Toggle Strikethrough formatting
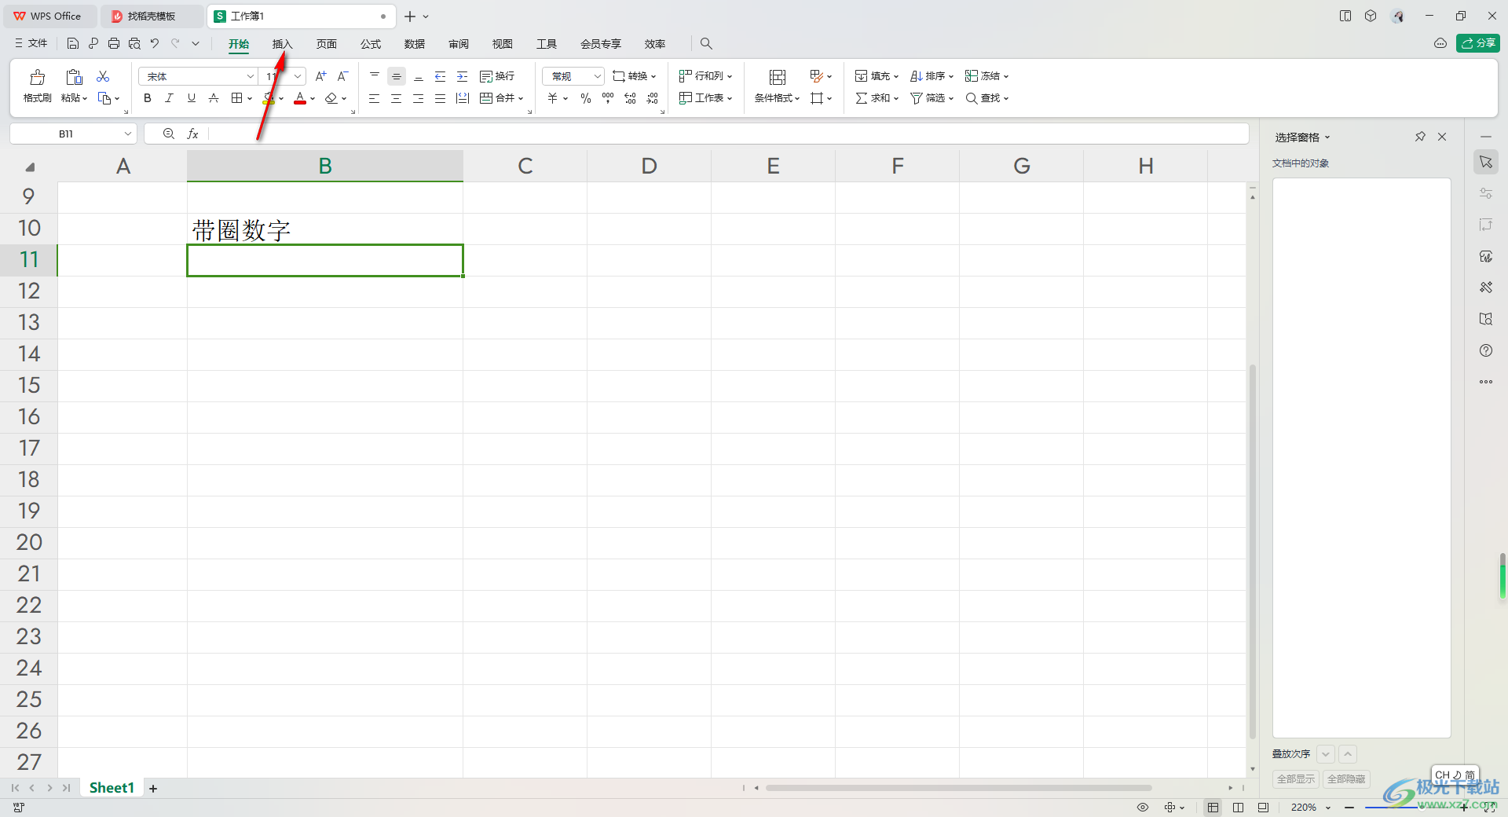1508x817 pixels. pyautogui.click(x=213, y=98)
